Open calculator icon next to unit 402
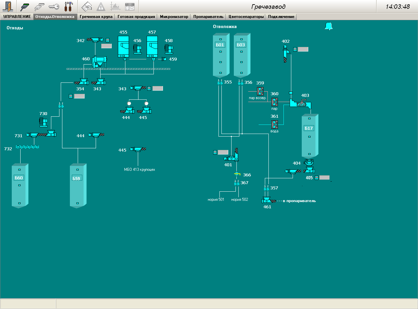 295,49
